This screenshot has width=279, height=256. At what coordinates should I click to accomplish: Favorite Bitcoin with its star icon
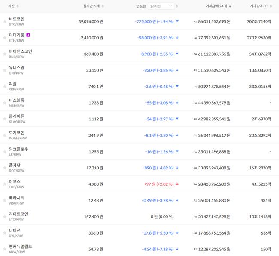5,21
